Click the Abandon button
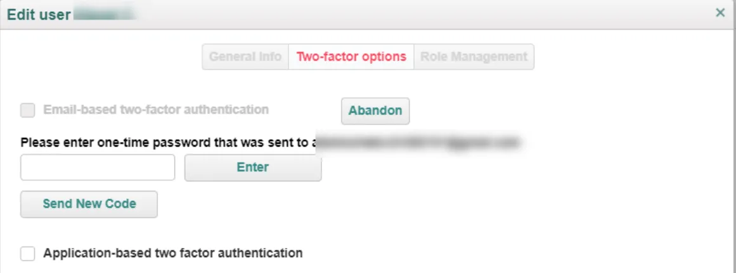The width and height of the screenshot is (736, 273). coord(375,111)
